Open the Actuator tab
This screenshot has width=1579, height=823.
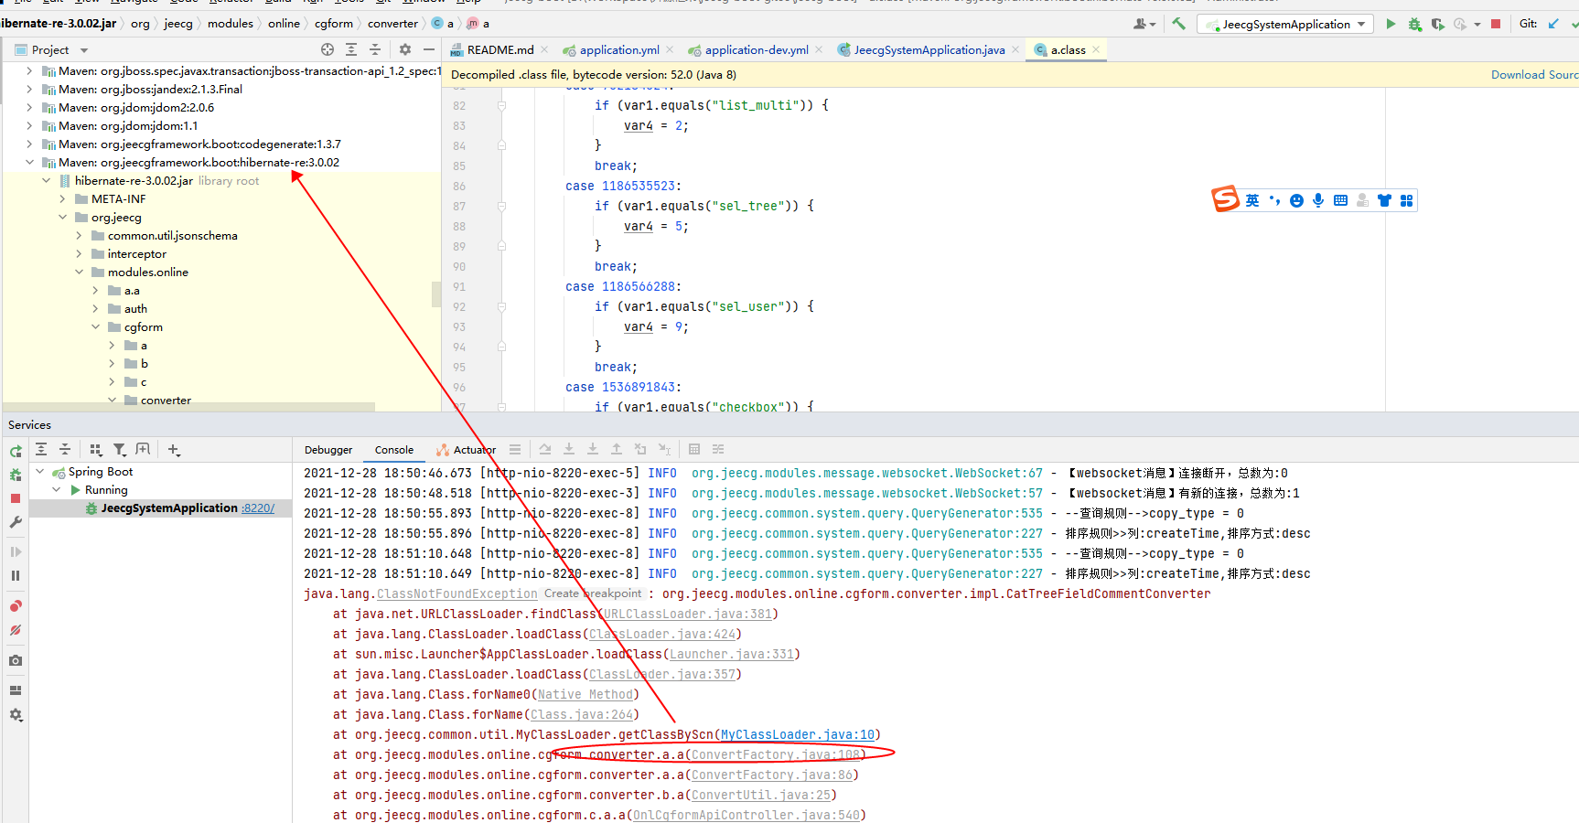pos(467,450)
